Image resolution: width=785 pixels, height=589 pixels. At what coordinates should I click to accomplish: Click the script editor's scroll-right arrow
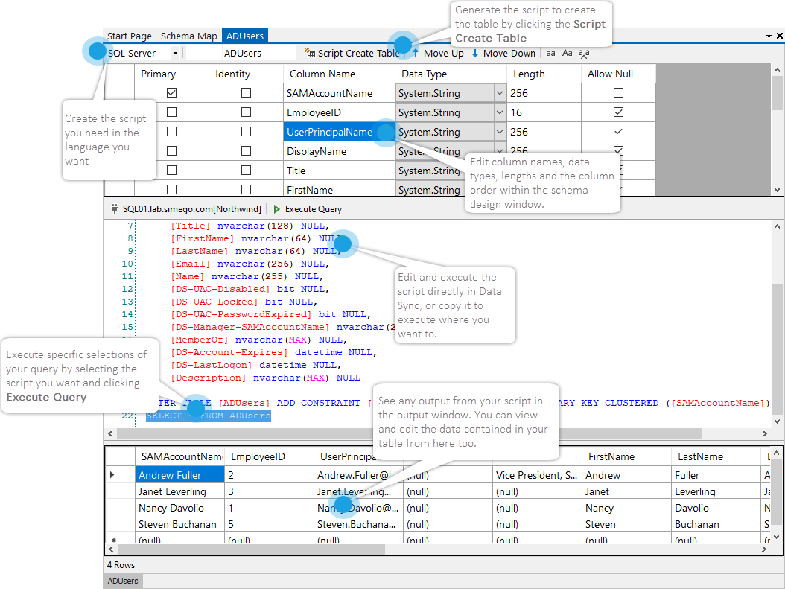point(764,433)
